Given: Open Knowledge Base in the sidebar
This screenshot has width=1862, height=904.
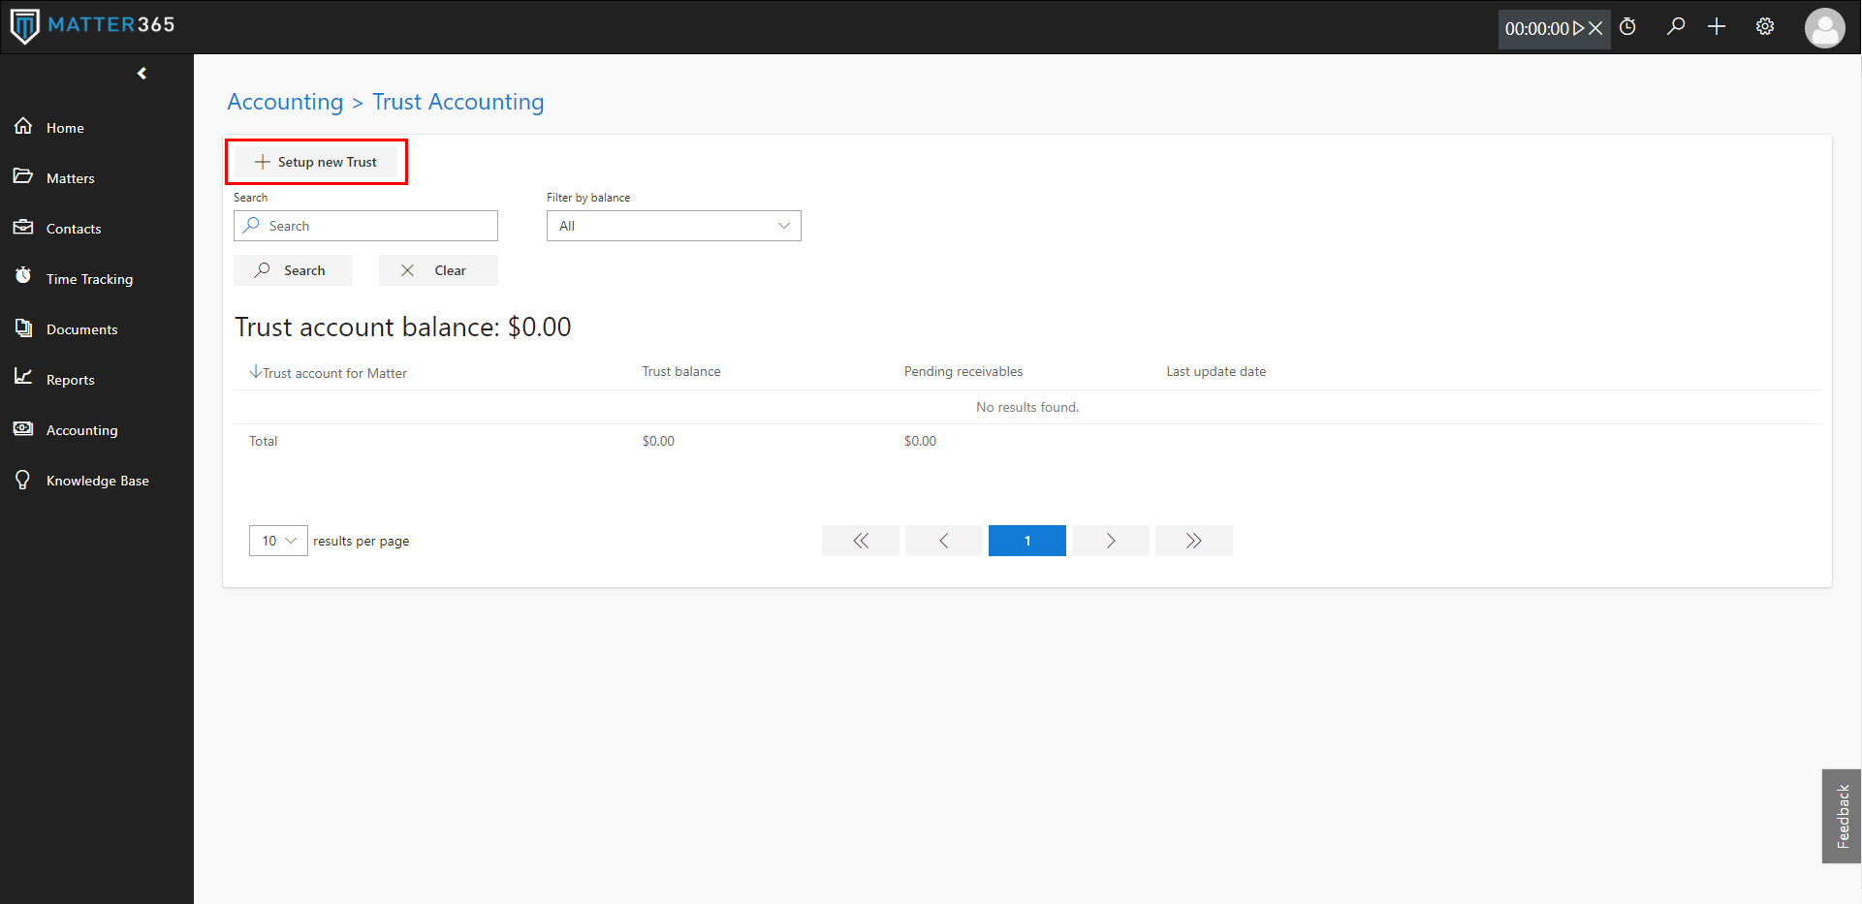Looking at the screenshot, I should (97, 481).
